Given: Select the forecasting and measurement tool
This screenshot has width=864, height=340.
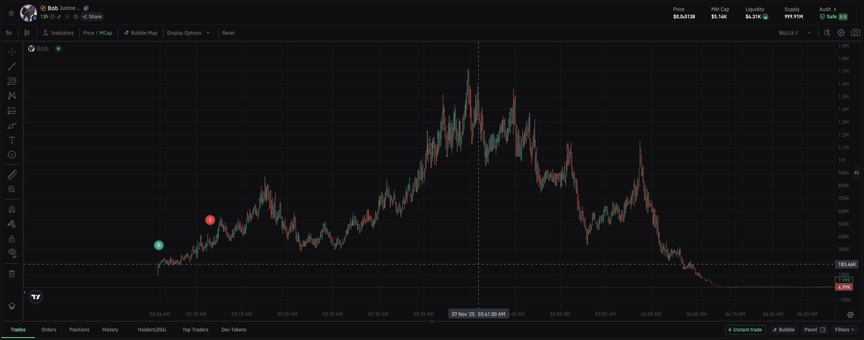Looking at the screenshot, I should (12, 110).
